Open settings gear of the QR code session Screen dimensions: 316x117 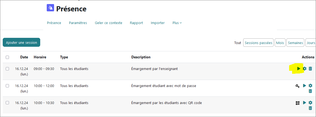coord(310,103)
